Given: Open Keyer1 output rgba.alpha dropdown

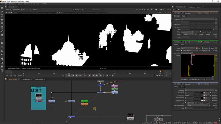Looking at the screenshot, I should [x=191, y=51].
